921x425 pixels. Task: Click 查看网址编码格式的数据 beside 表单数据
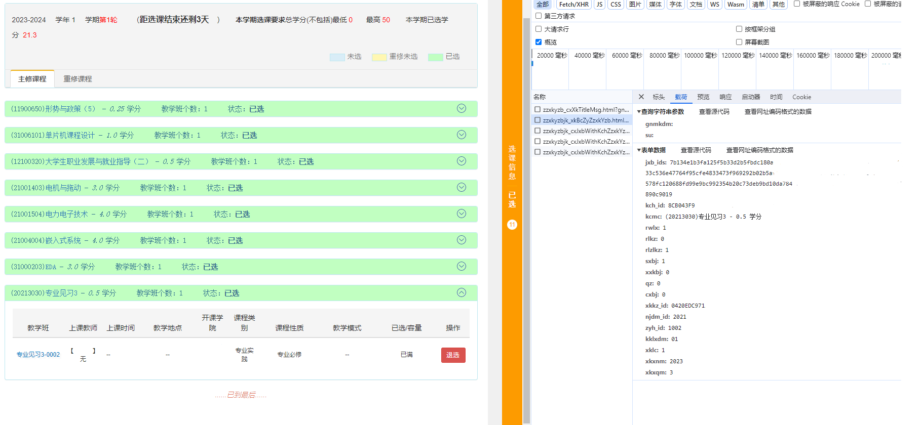point(759,150)
